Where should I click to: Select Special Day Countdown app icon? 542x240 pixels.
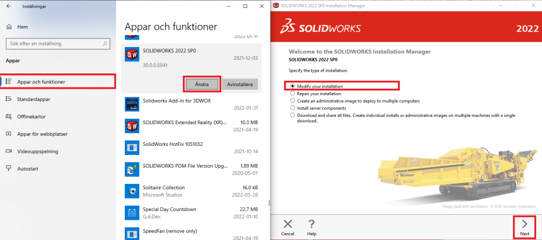click(x=132, y=214)
